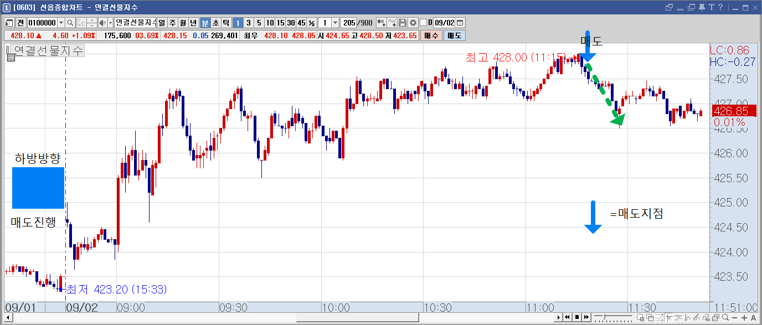Click the A auto-scale icon
Viewport: 762px width, 325px height.
click(753, 317)
